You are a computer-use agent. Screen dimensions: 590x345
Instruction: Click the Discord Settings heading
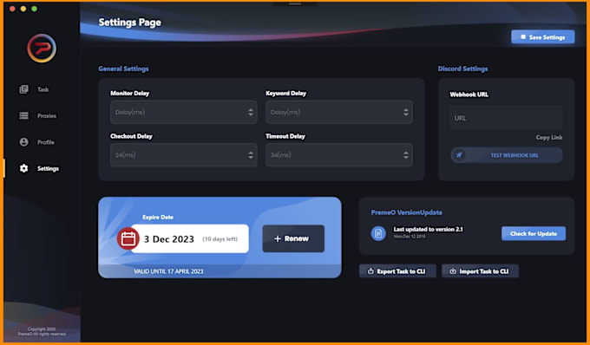(462, 68)
